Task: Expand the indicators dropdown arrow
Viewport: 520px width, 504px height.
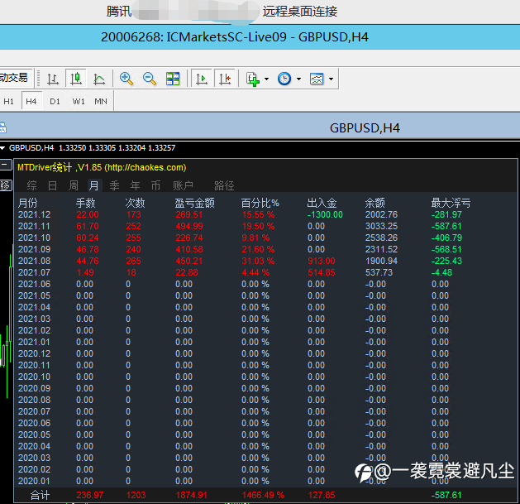Action: click(267, 79)
